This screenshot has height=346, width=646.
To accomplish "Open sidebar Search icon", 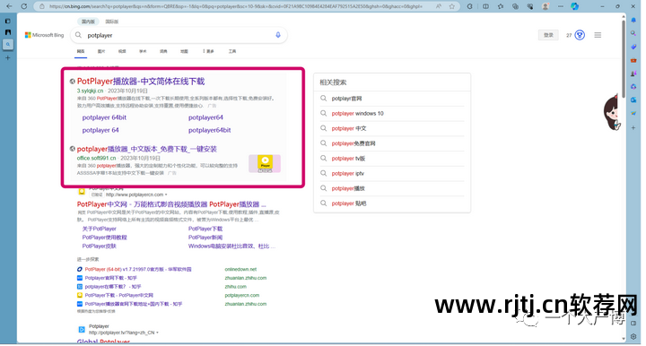I will pos(633,33).
